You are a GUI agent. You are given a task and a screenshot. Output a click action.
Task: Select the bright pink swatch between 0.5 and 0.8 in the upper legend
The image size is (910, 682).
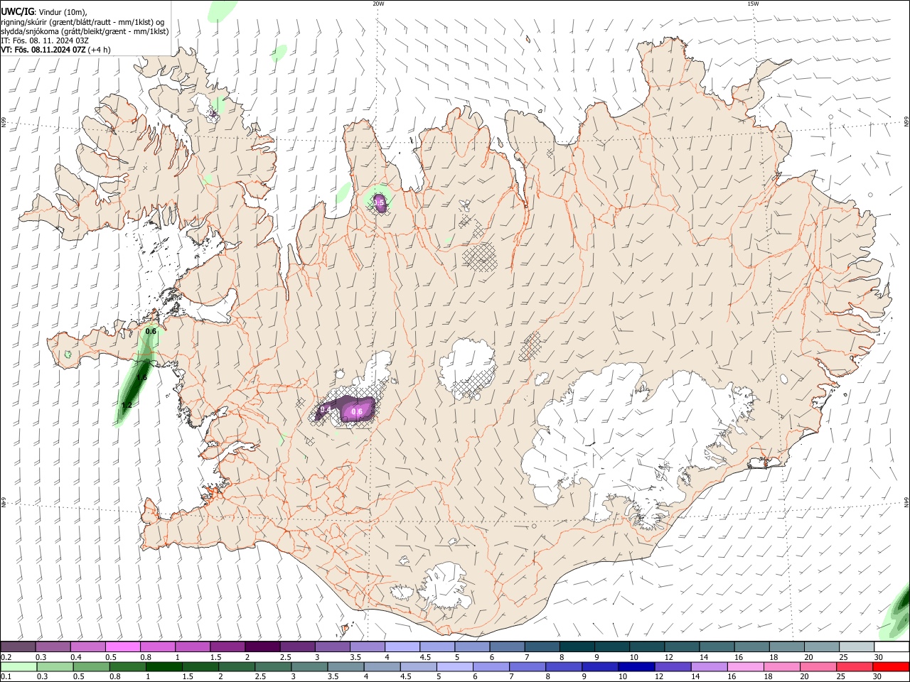(x=123, y=647)
